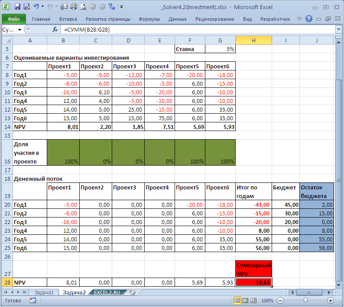The image size is (344, 307).
Task: Click the macro recording icon in status bar
Action: [x=32, y=301]
